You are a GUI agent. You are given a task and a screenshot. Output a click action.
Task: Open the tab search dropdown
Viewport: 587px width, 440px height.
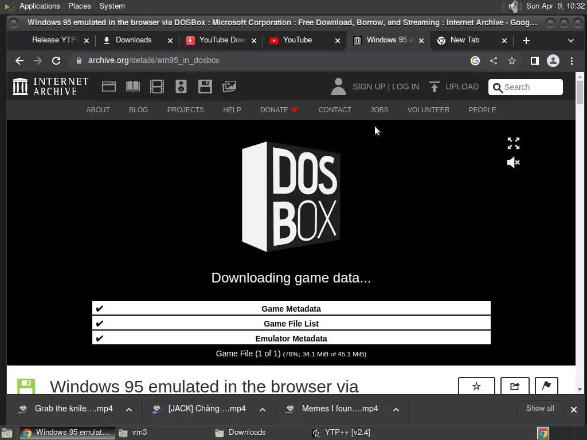point(570,41)
